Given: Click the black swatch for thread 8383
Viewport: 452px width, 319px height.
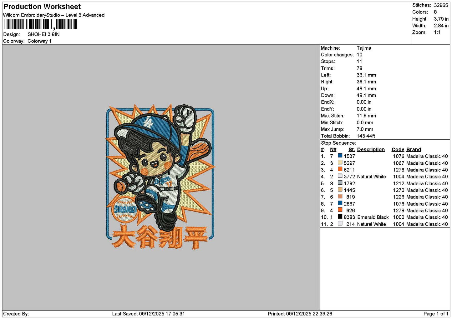Looking at the screenshot, I should click(340, 217).
